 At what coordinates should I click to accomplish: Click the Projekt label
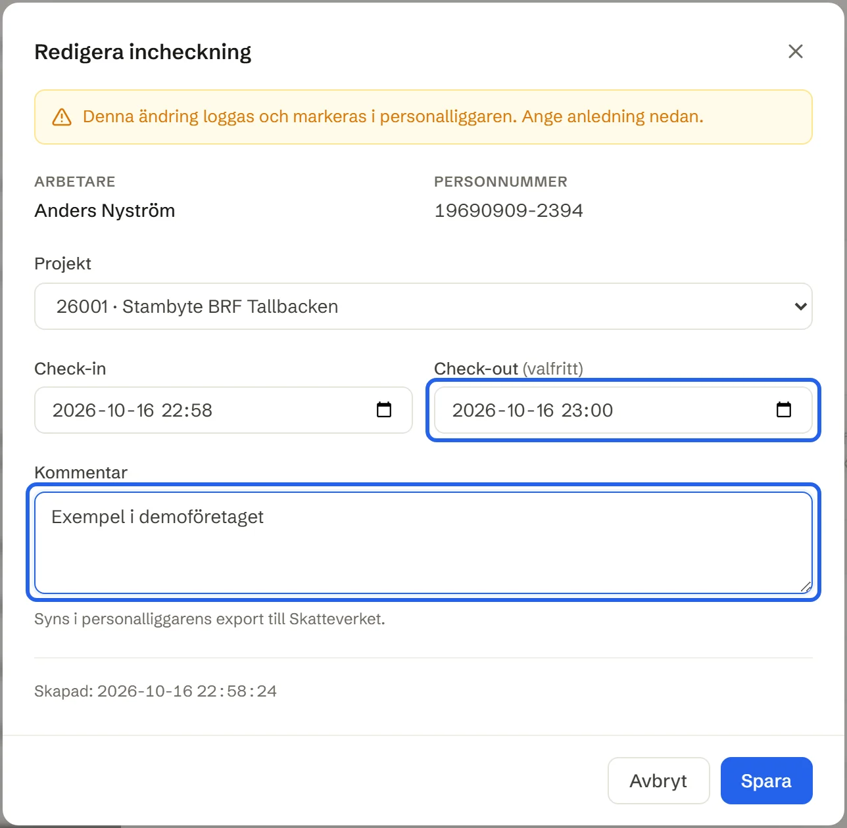[x=63, y=264]
